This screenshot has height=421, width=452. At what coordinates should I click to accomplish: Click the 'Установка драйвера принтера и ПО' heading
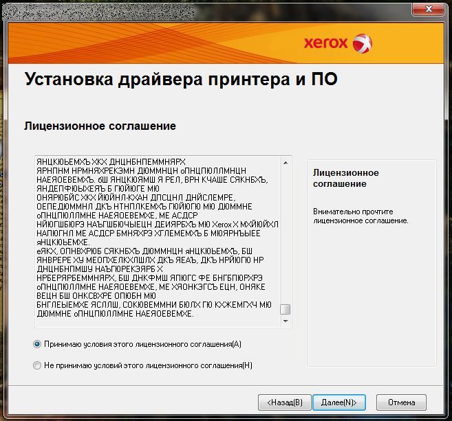[181, 80]
